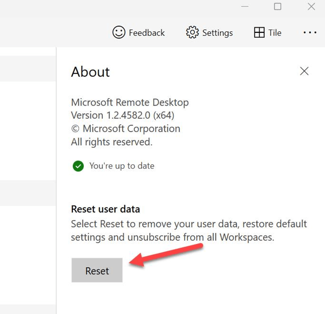Click the green up-to-date checkmark icon

click(78, 166)
